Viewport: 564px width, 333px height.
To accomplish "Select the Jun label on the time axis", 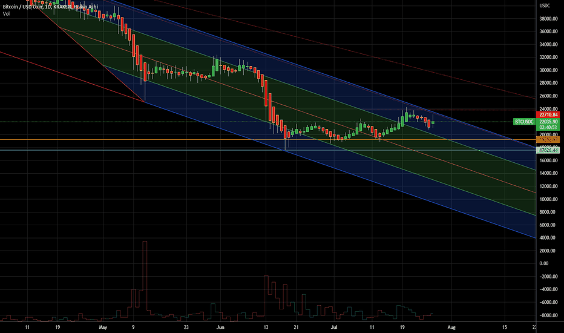I will 220,327.
